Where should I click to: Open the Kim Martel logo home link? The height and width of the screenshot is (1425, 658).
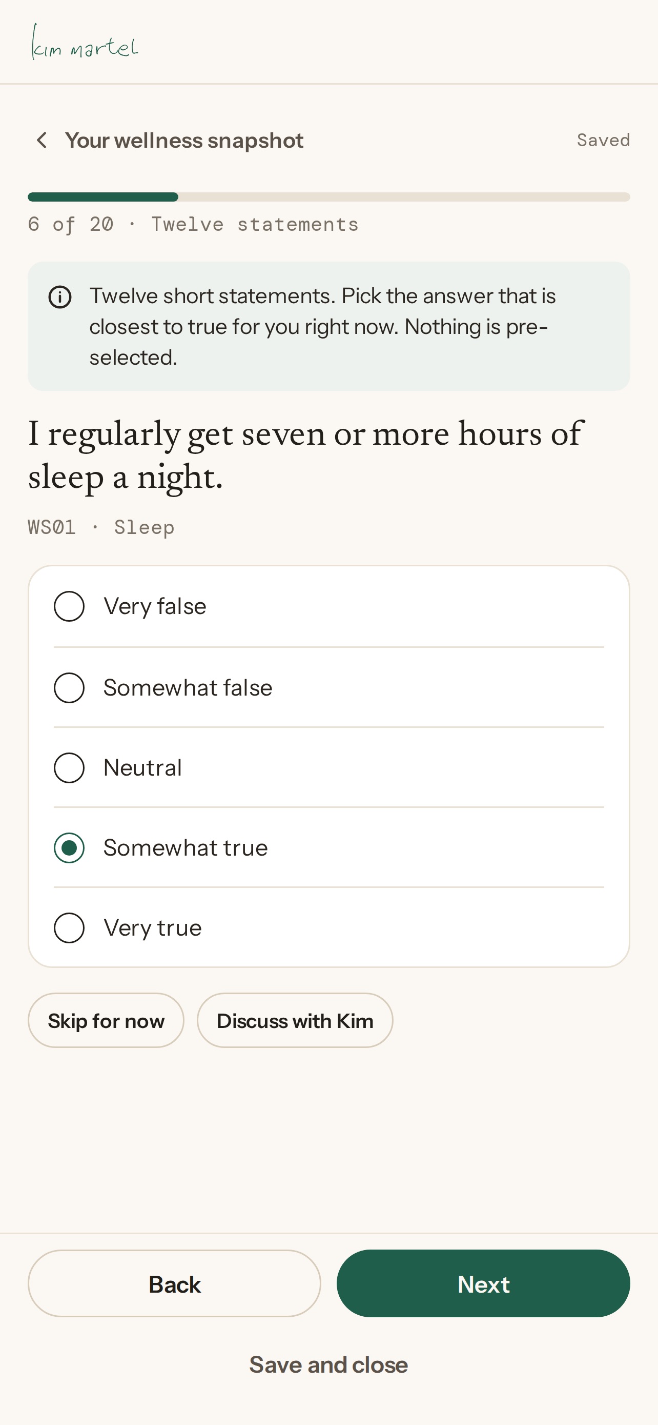(x=85, y=42)
